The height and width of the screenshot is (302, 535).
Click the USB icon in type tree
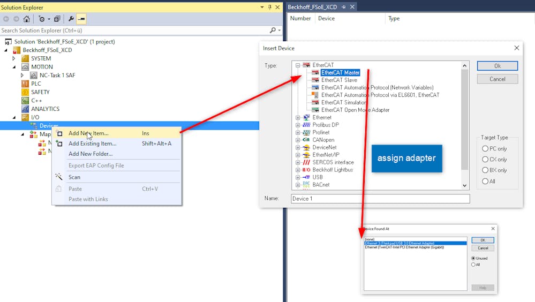point(306,177)
